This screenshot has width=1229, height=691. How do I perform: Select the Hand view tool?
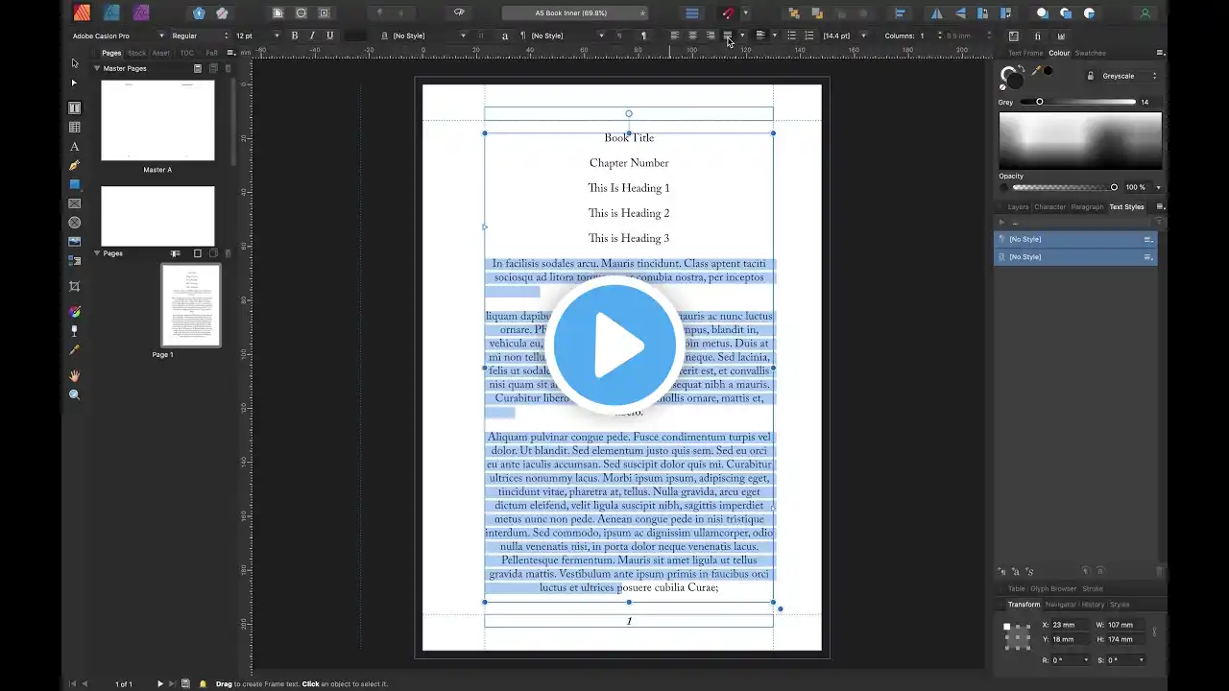tap(75, 375)
